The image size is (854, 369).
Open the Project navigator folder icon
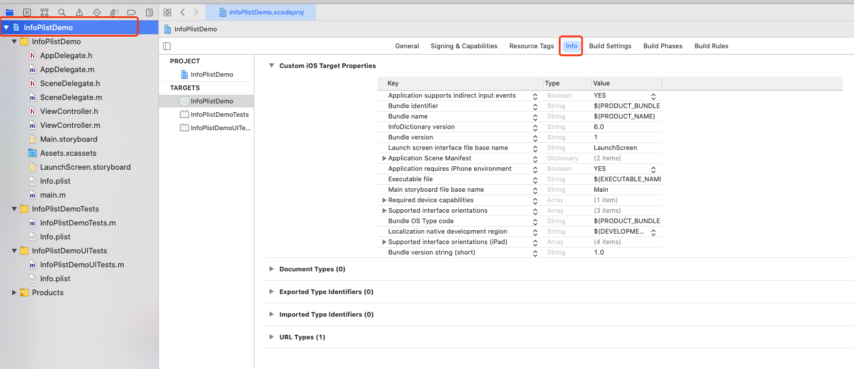click(9, 12)
